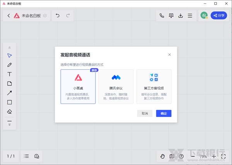Select the rectangle shape tool
This screenshot has width=232, height=165.
point(9,102)
